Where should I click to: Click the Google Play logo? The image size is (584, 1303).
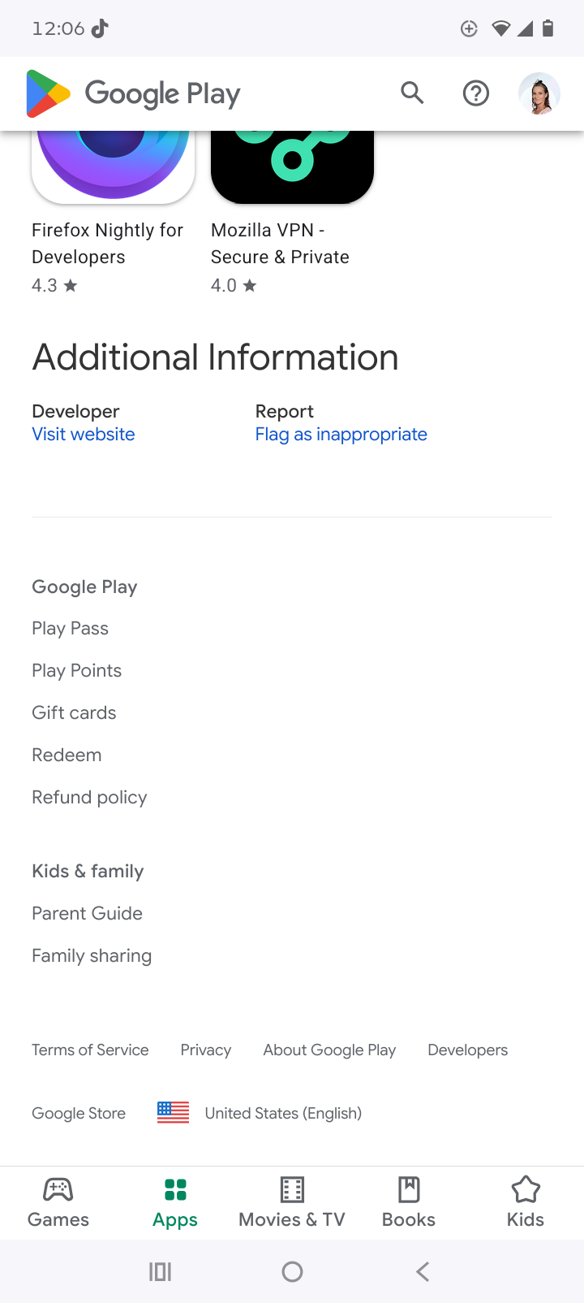click(x=133, y=94)
